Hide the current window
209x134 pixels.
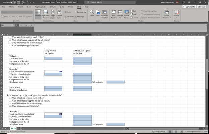click(133, 14)
